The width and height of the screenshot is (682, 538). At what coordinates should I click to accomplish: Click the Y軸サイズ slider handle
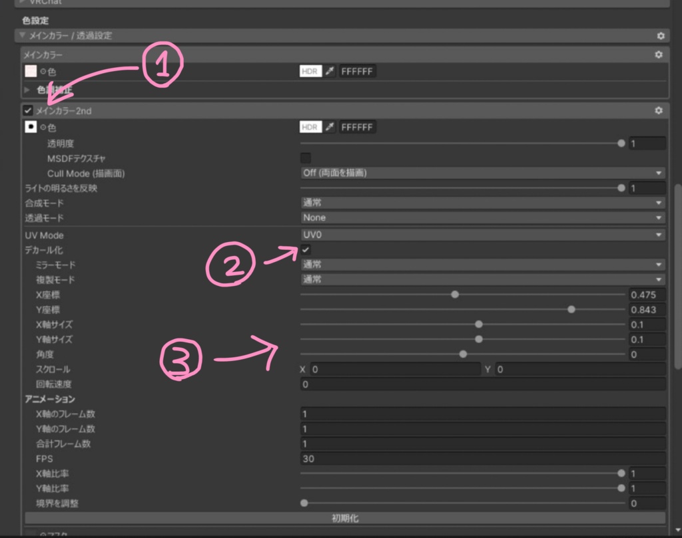(x=478, y=339)
